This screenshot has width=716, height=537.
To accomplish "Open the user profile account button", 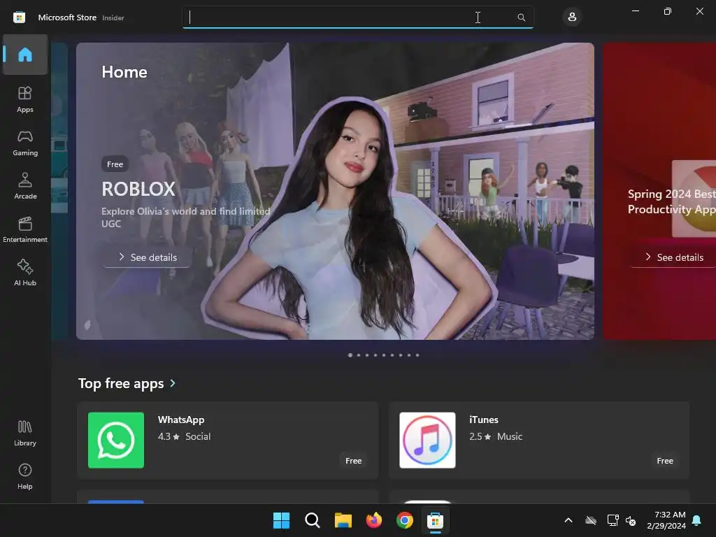I will pos(572,17).
